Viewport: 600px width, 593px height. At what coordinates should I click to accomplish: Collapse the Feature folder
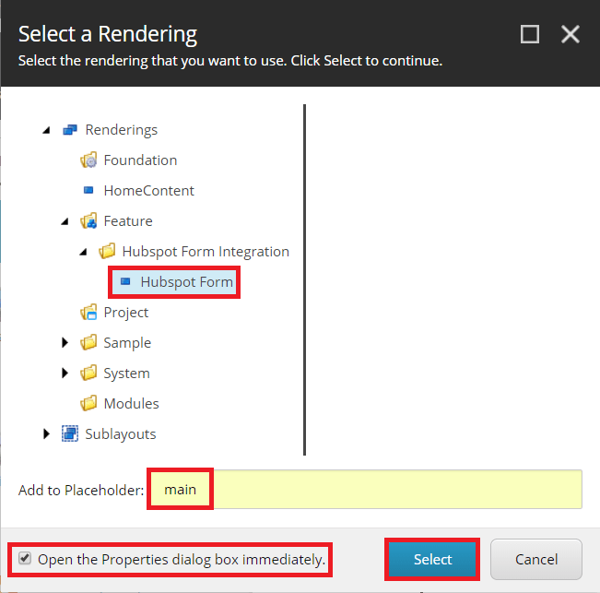pyautogui.click(x=65, y=221)
